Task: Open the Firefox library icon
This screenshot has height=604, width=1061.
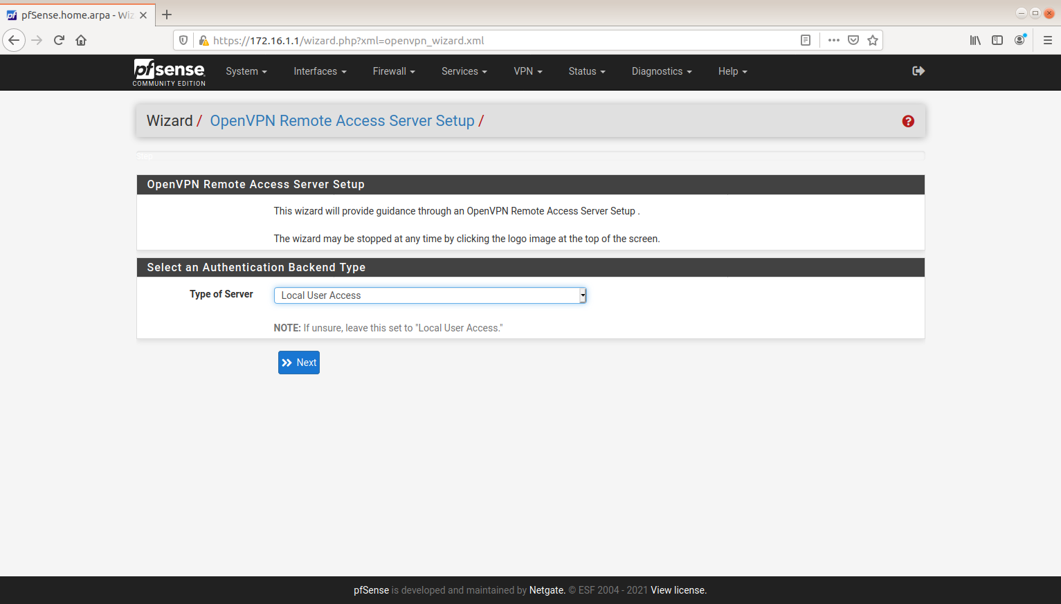Action: point(975,40)
